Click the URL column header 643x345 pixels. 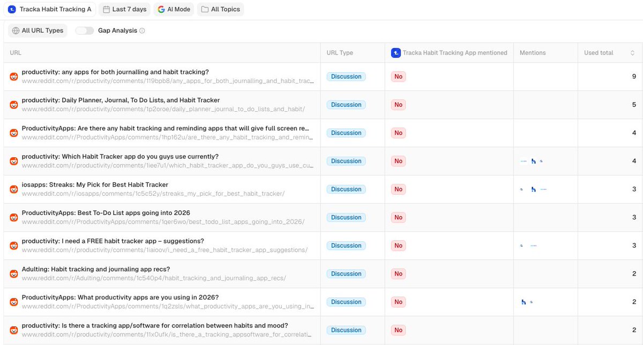tap(16, 53)
